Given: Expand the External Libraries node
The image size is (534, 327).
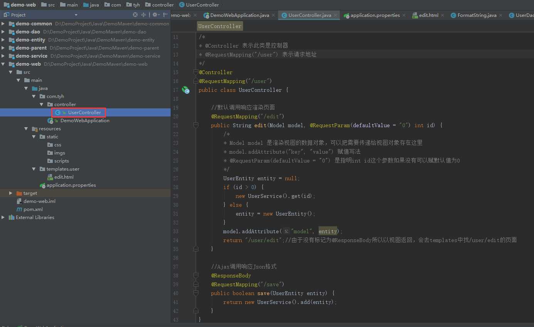Looking at the screenshot, I should 3,217.
